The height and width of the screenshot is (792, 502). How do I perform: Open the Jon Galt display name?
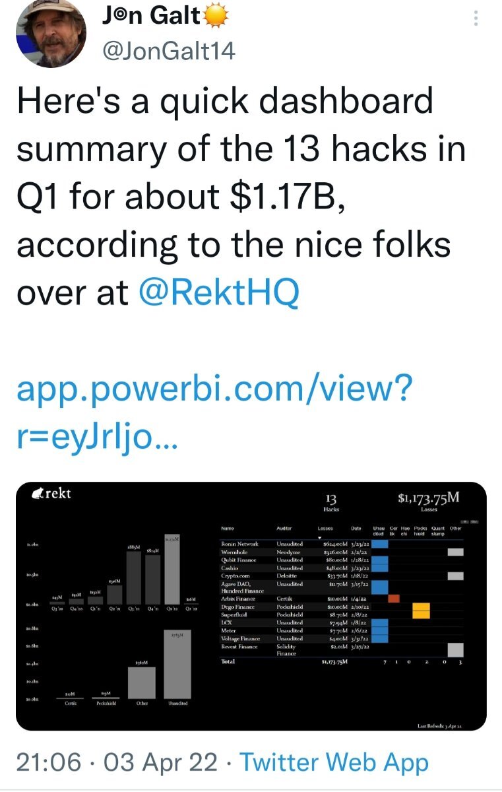click(150, 15)
